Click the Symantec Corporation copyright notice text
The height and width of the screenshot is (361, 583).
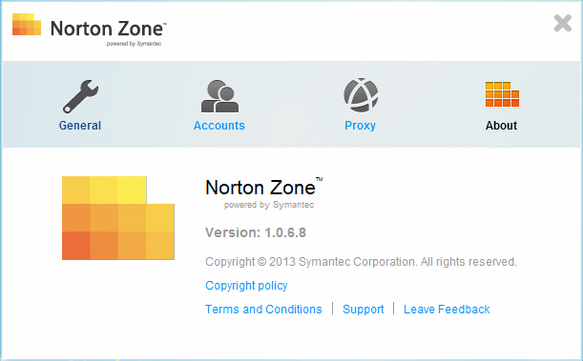[361, 262]
